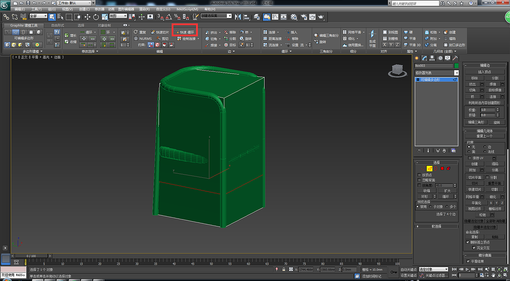Open the Render Setup icon
Viewport: 510px width, 281px height.
pos(304,17)
